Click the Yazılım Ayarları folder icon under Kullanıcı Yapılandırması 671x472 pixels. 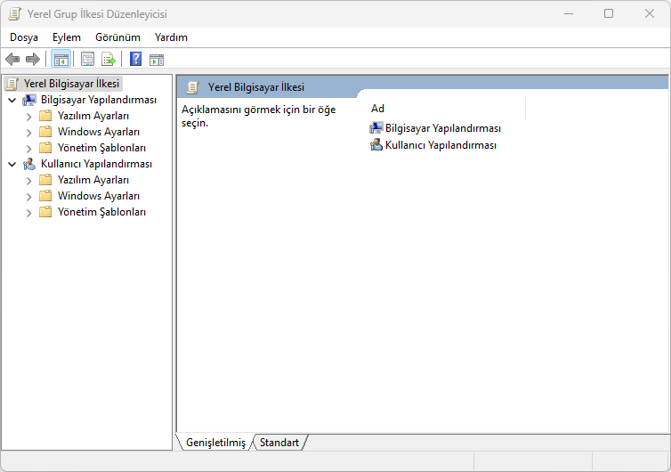(45, 180)
